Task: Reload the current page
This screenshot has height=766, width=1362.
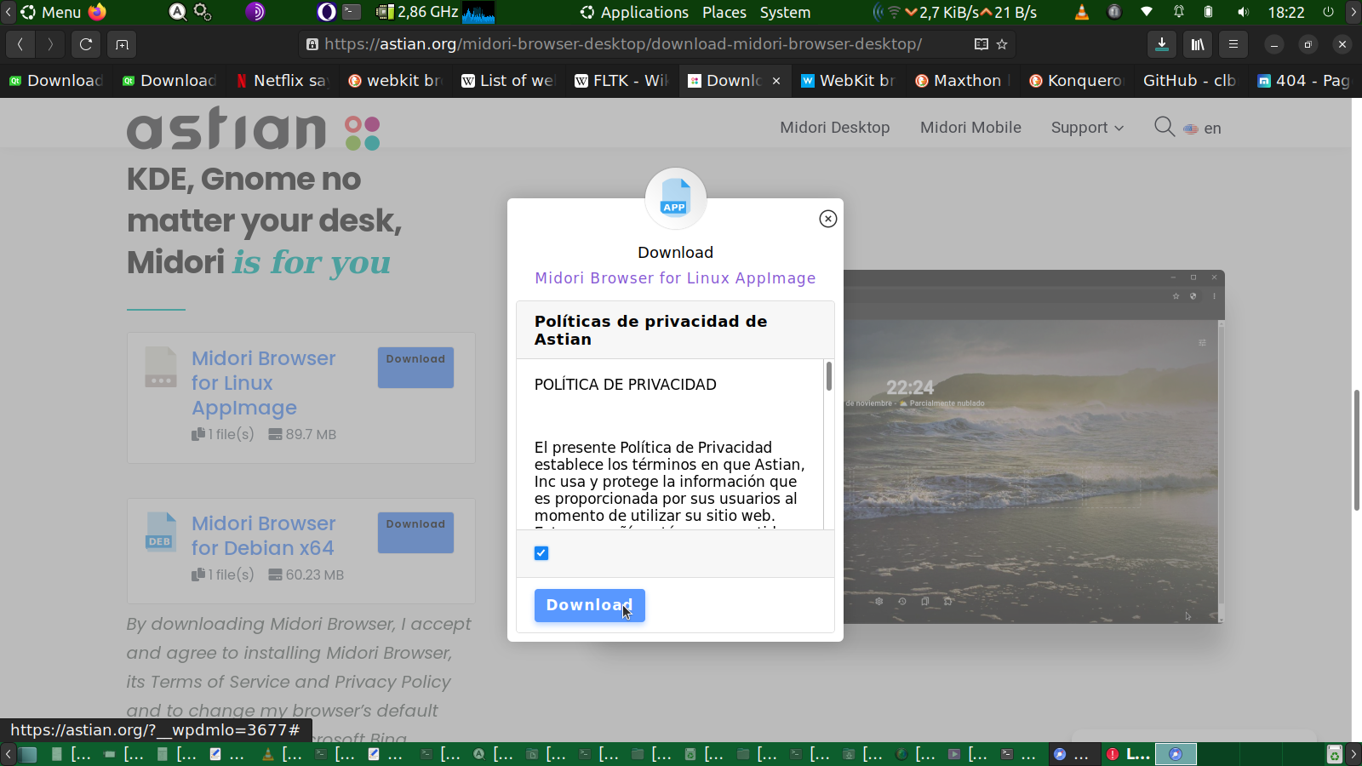Action: pos(85,44)
